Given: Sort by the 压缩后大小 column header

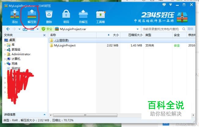Looking at the screenshot, I should tap(132, 35).
